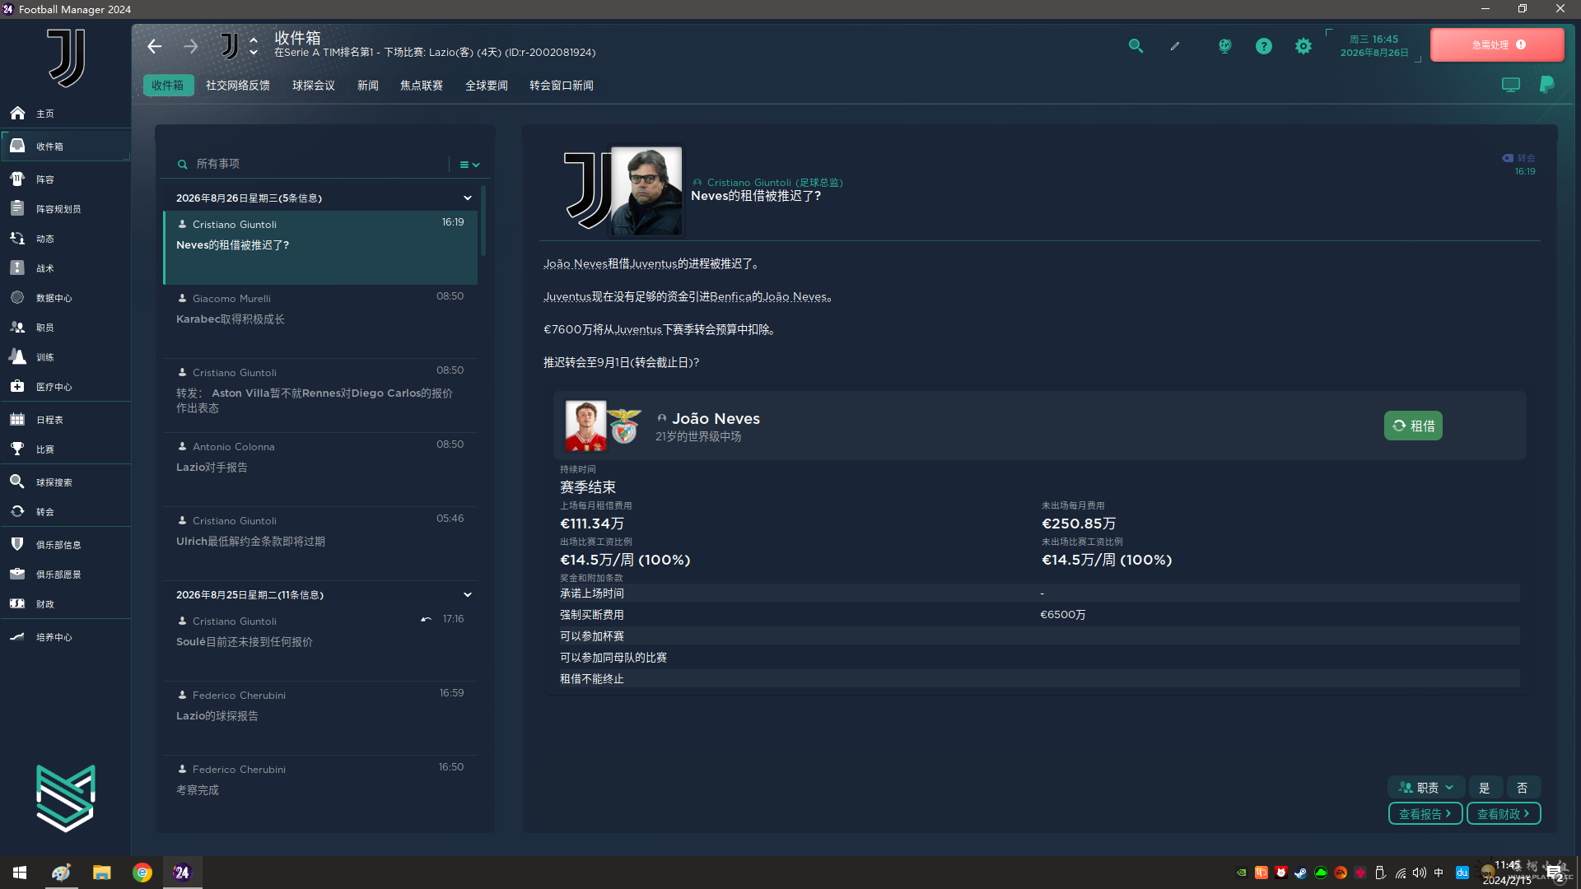Screen dimensions: 1581x889
Task: Open File Explorer from taskbar
Action: click(101, 873)
